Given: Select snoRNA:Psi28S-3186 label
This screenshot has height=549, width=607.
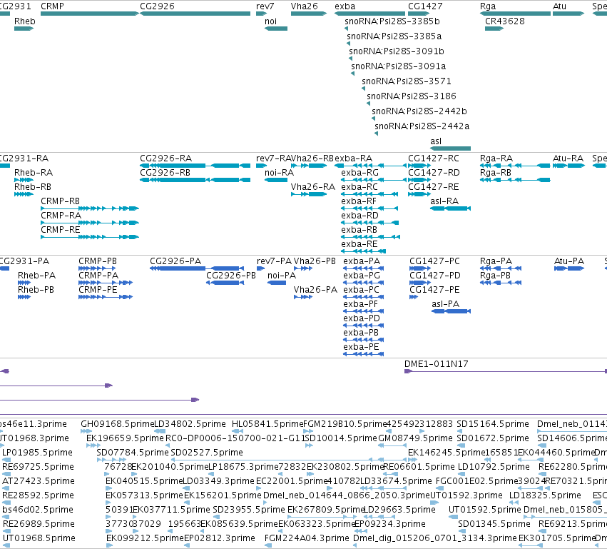Looking at the screenshot, I should click(x=412, y=96).
